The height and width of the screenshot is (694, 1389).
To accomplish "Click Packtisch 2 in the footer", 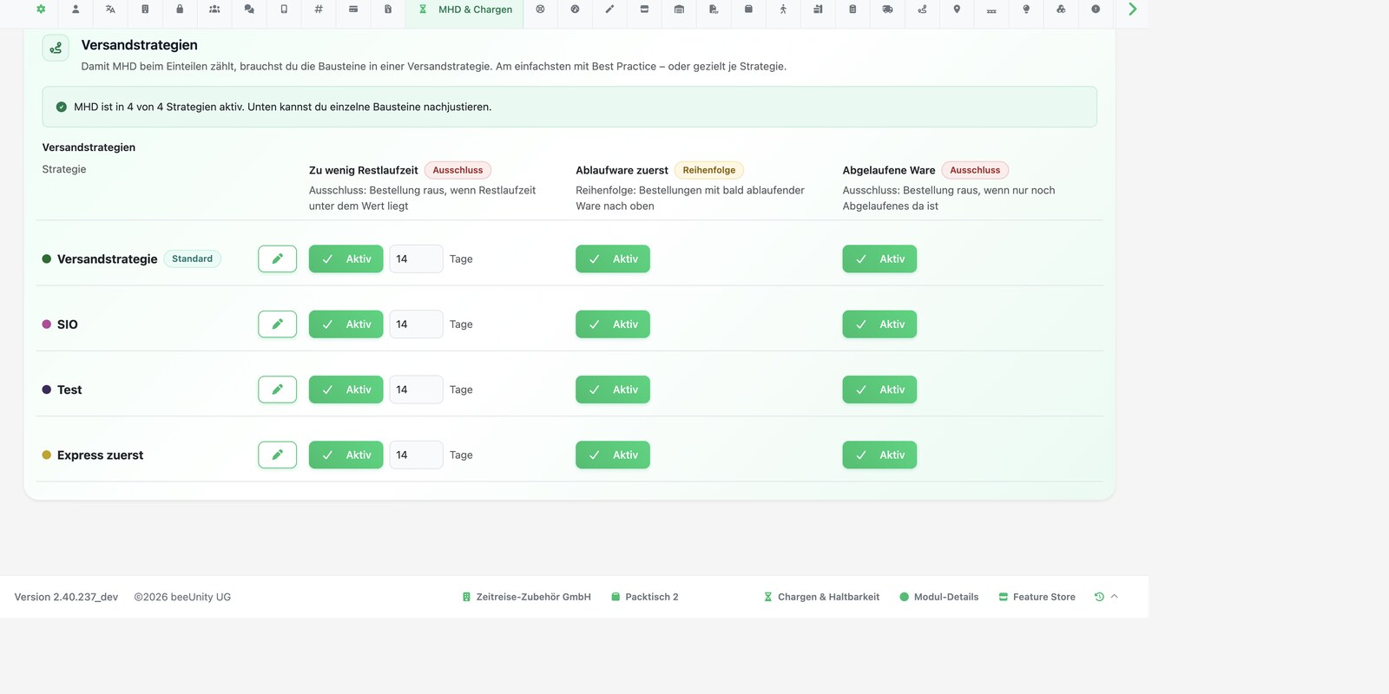I will tap(645, 597).
